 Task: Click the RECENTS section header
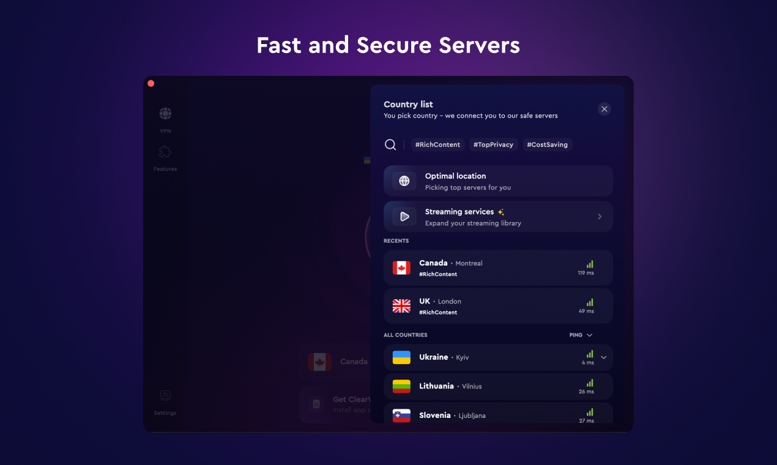click(396, 241)
